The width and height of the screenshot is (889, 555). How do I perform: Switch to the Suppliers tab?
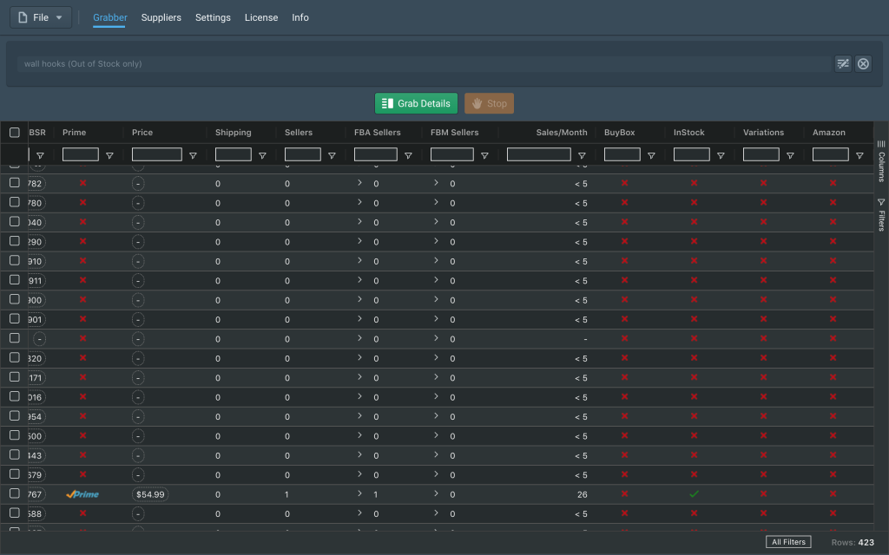click(161, 17)
